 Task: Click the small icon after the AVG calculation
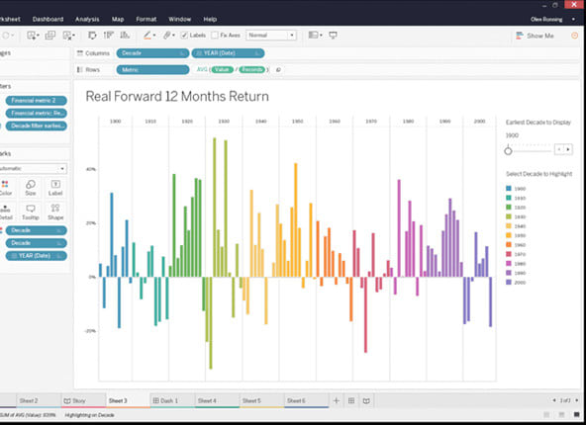278,70
